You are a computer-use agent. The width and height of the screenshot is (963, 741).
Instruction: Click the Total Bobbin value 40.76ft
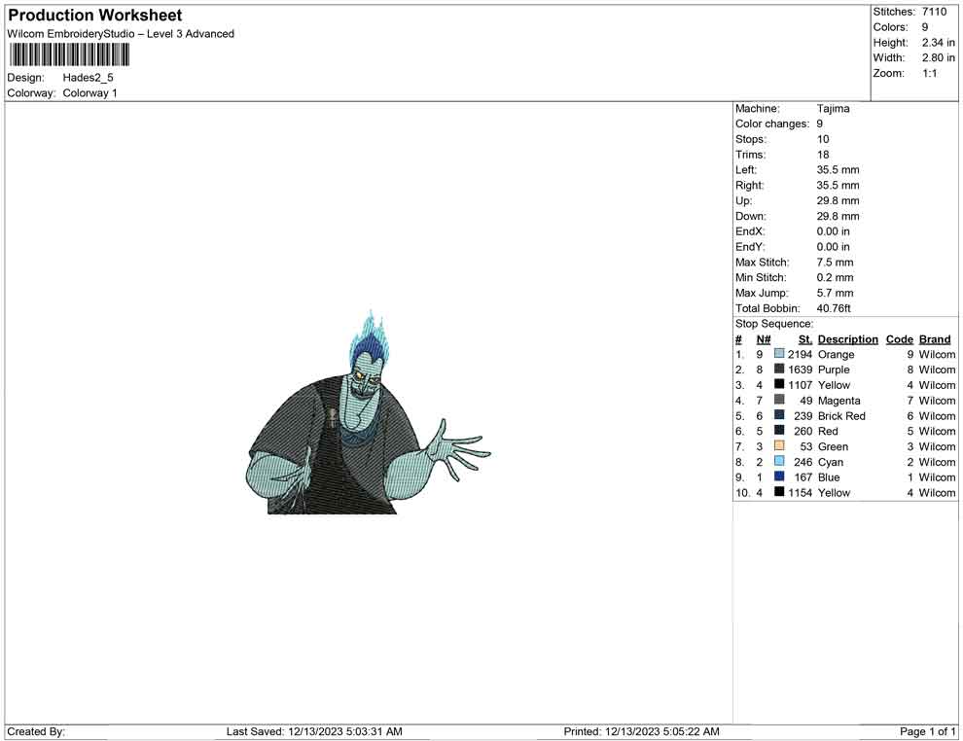tap(834, 308)
